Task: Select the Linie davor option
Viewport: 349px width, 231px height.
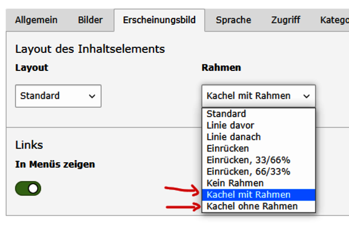Action: coord(230,125)
